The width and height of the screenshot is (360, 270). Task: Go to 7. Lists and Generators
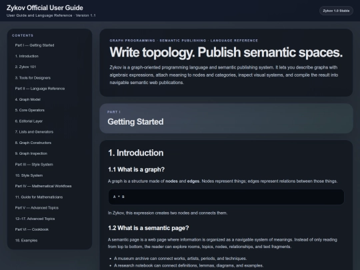[34, 132]
